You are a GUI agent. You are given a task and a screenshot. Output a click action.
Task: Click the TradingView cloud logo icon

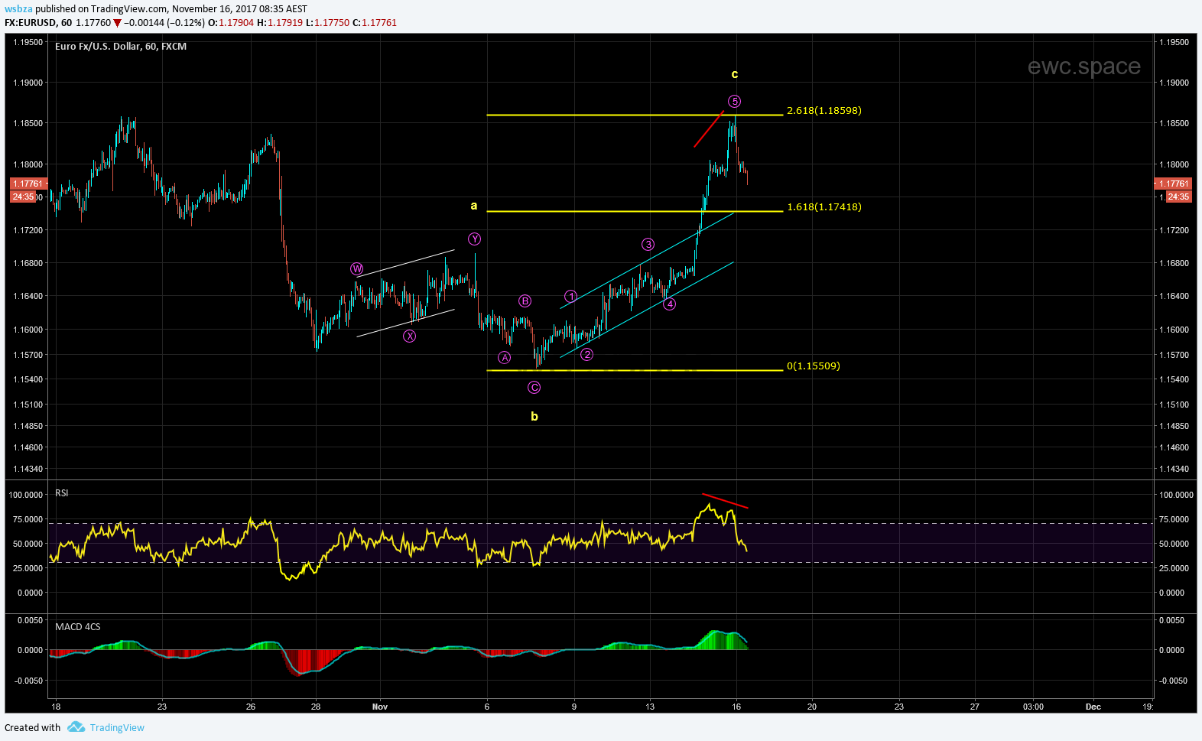pyautogui.click(x=76, y=727)
